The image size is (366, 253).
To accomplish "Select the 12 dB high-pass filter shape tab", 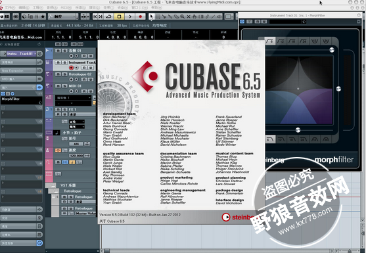I will [x=281, y=41].
